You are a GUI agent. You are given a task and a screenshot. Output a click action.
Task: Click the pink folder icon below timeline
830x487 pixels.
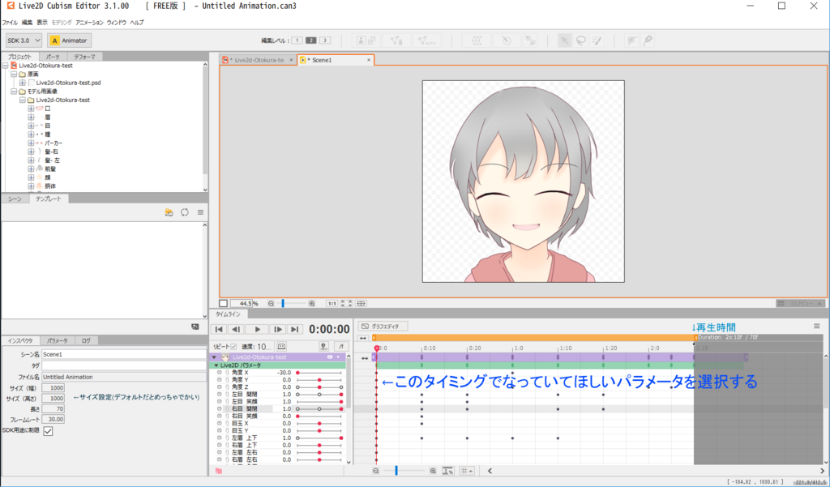click(219, 471)
